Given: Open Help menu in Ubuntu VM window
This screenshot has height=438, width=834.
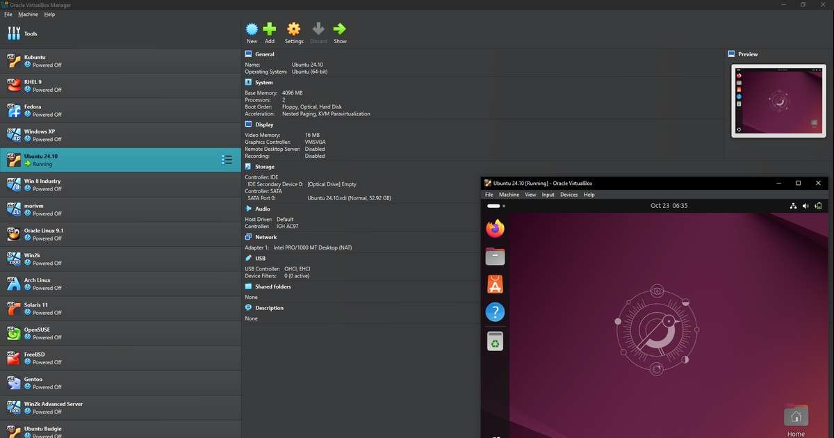Looking at the screenshot, I should pos(589,195).
